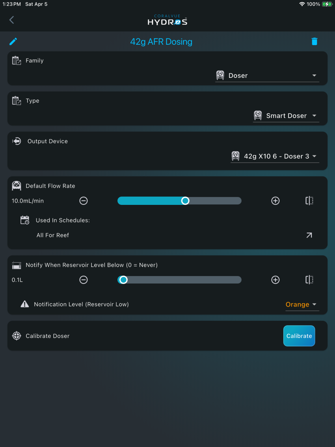
Task: Open the Type dropdown showing Smart Doser
Action: coord(286,116)
